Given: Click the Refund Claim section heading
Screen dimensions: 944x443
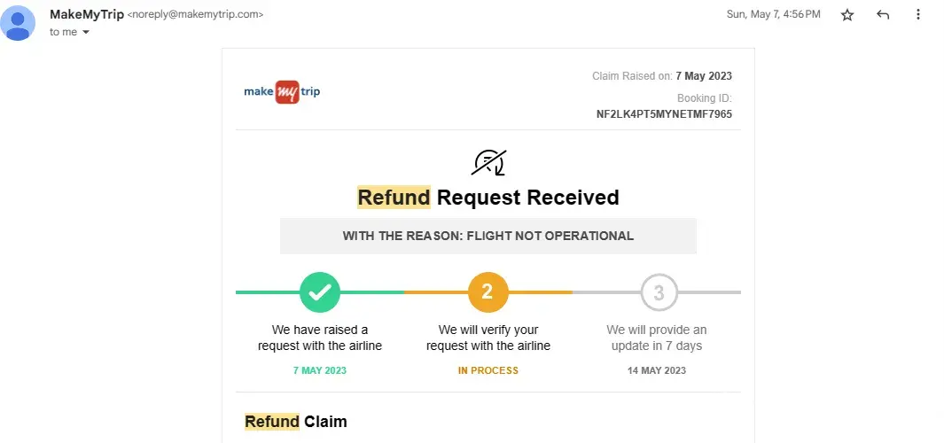Looking at the screenshot, I should coord(296,422).
